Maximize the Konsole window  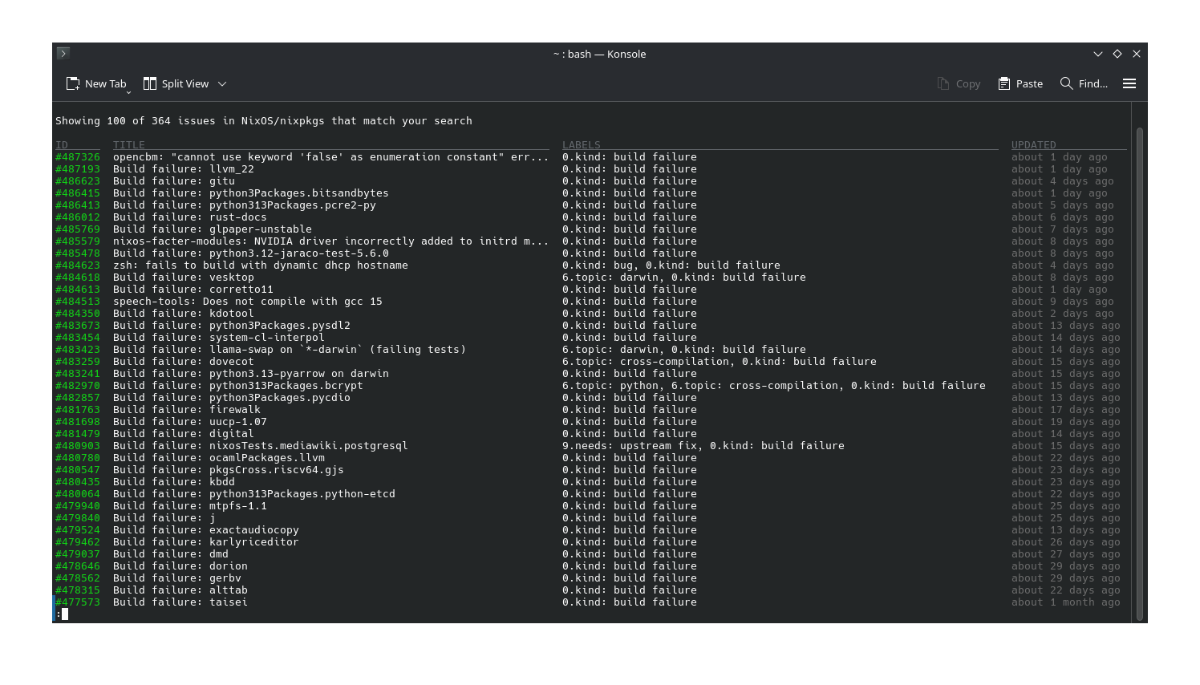(1117, 54)
